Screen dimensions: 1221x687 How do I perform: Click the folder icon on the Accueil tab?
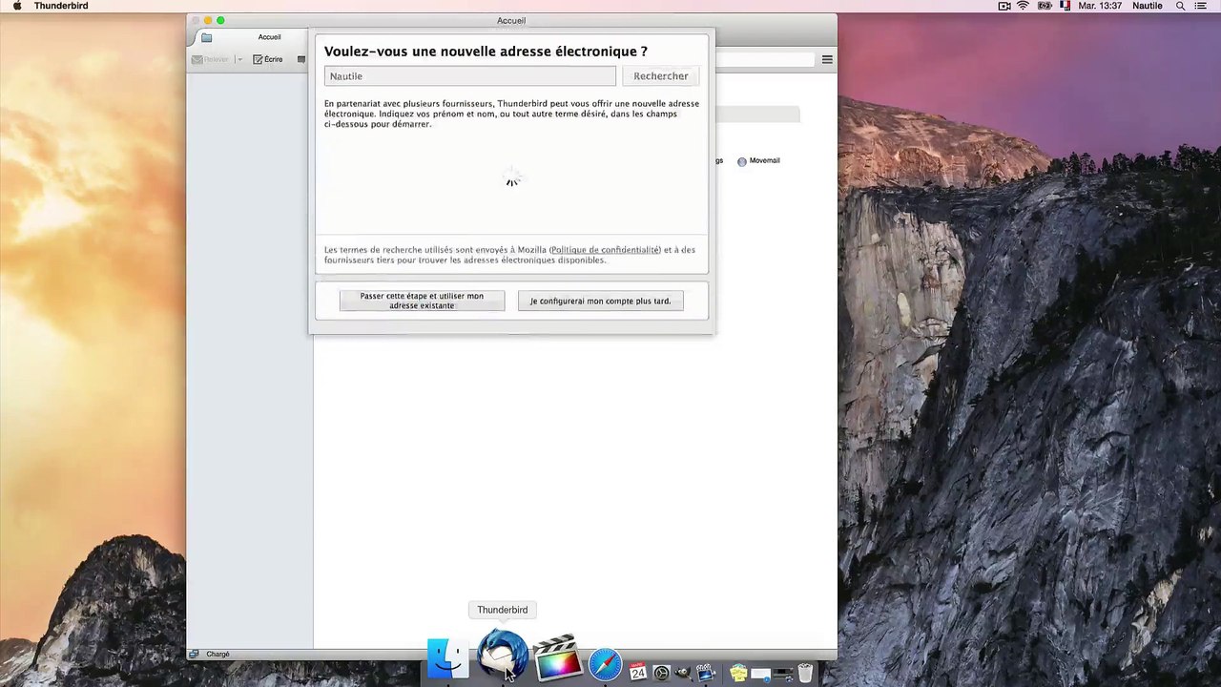click(206, 37)
